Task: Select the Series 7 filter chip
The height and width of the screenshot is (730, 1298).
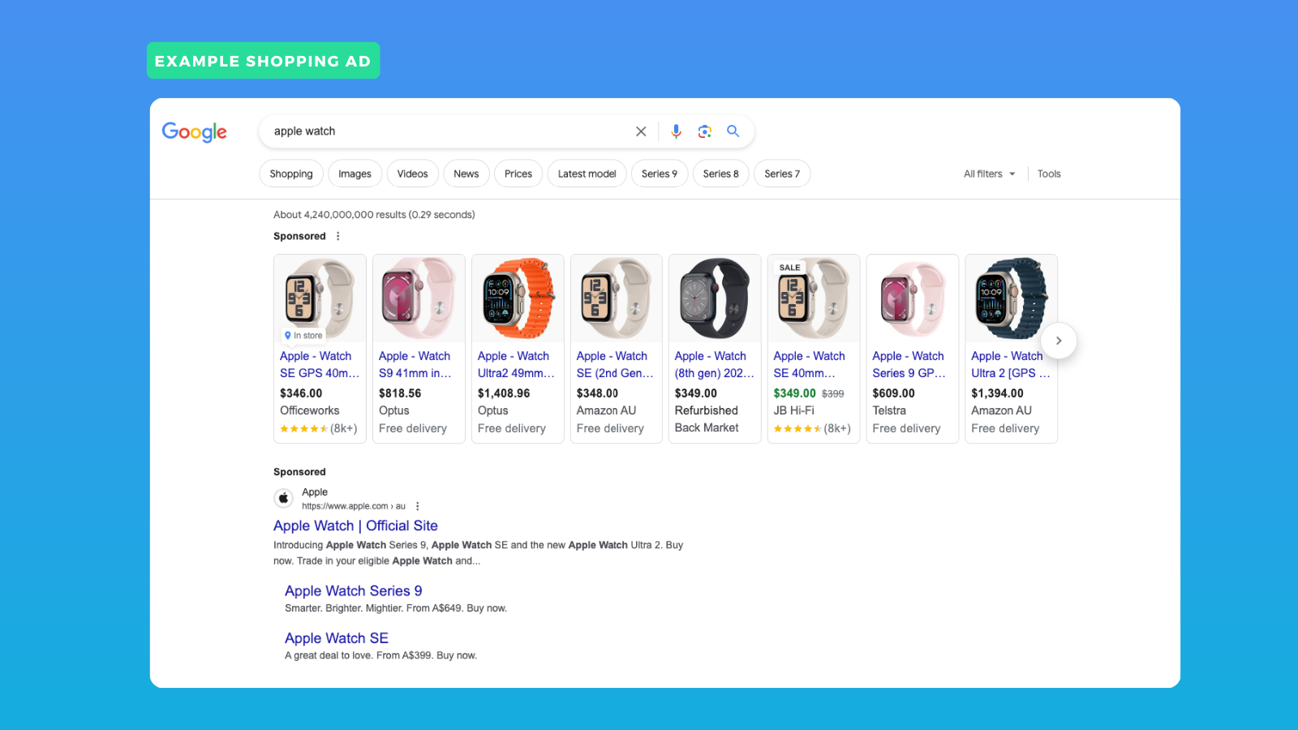Action: (x=782, y=174)
